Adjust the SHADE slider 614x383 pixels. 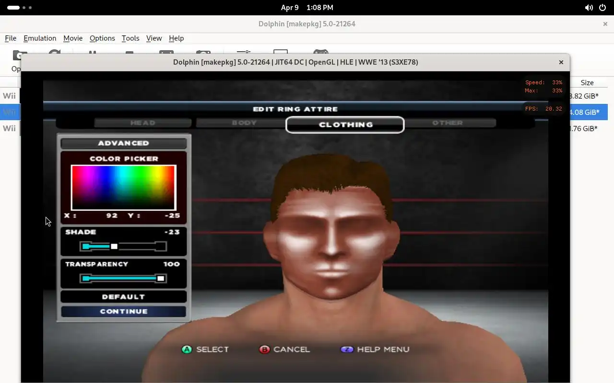point(123,247)
